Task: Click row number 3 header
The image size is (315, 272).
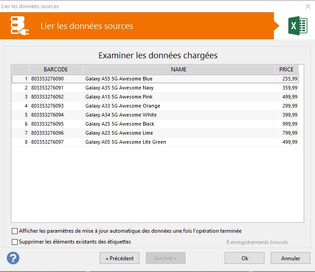Action: [20, 97]
